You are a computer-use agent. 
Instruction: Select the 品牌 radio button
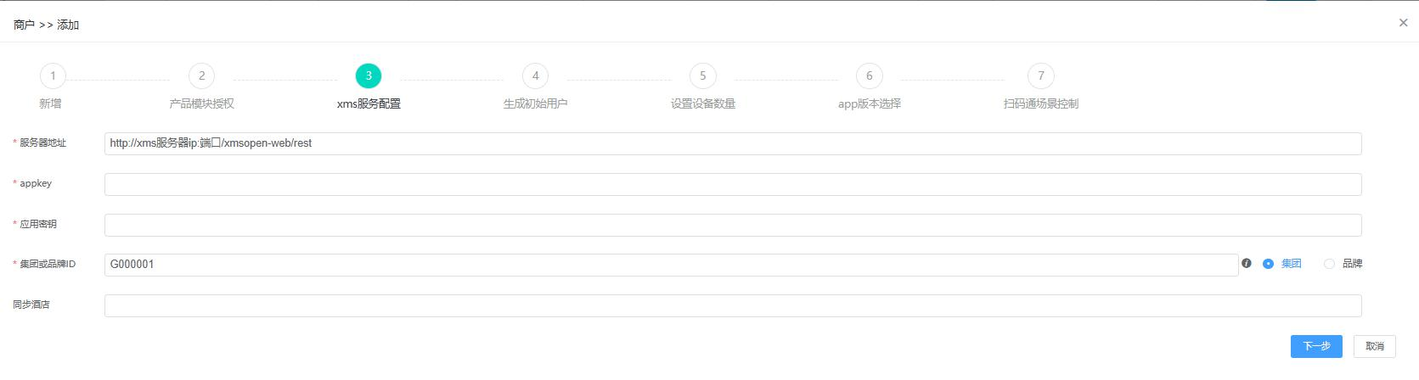[x=1329, y=264]
